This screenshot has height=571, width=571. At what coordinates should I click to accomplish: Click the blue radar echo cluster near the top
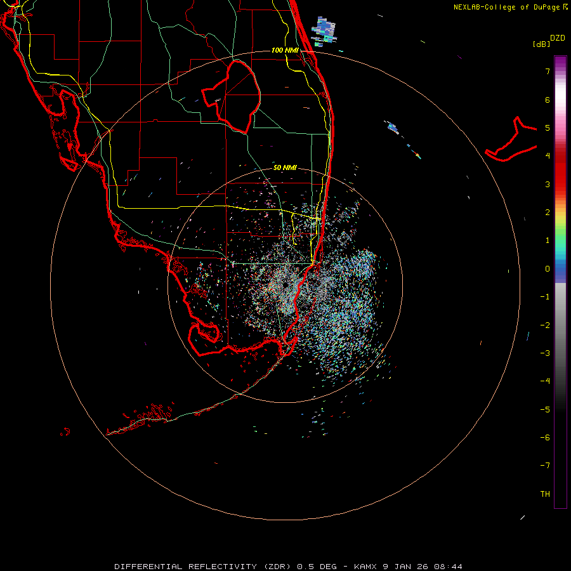(324, 31)
